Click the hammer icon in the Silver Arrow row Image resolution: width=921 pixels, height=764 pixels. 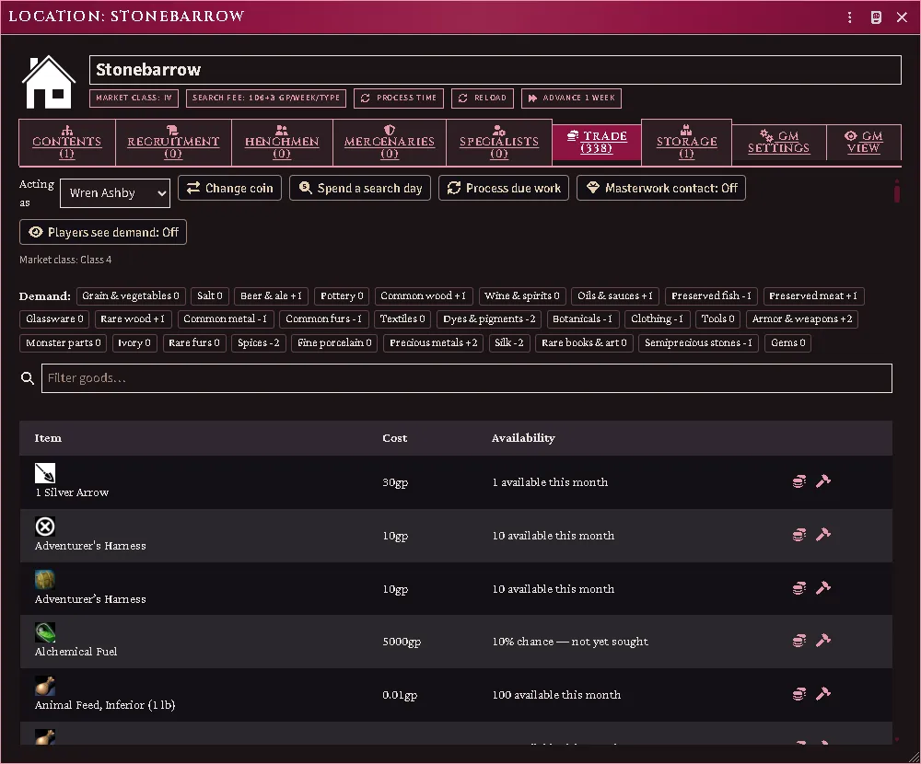[822, 481]
